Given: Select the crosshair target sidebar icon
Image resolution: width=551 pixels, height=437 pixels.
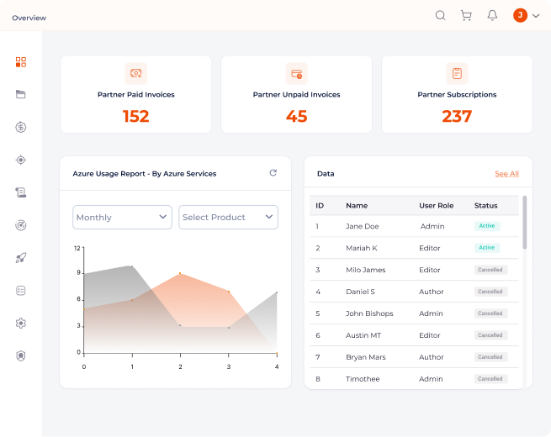Looking at the screenshot, I should click(x=21, y=160).
